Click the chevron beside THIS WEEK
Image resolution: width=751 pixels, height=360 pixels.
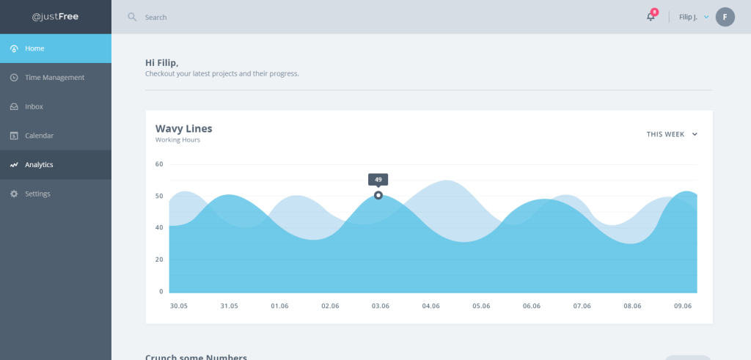coord(695,134)
